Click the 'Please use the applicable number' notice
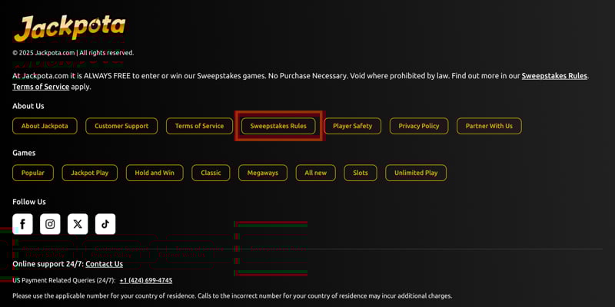Screen dimensions: 615x307 tap(232, 296)
